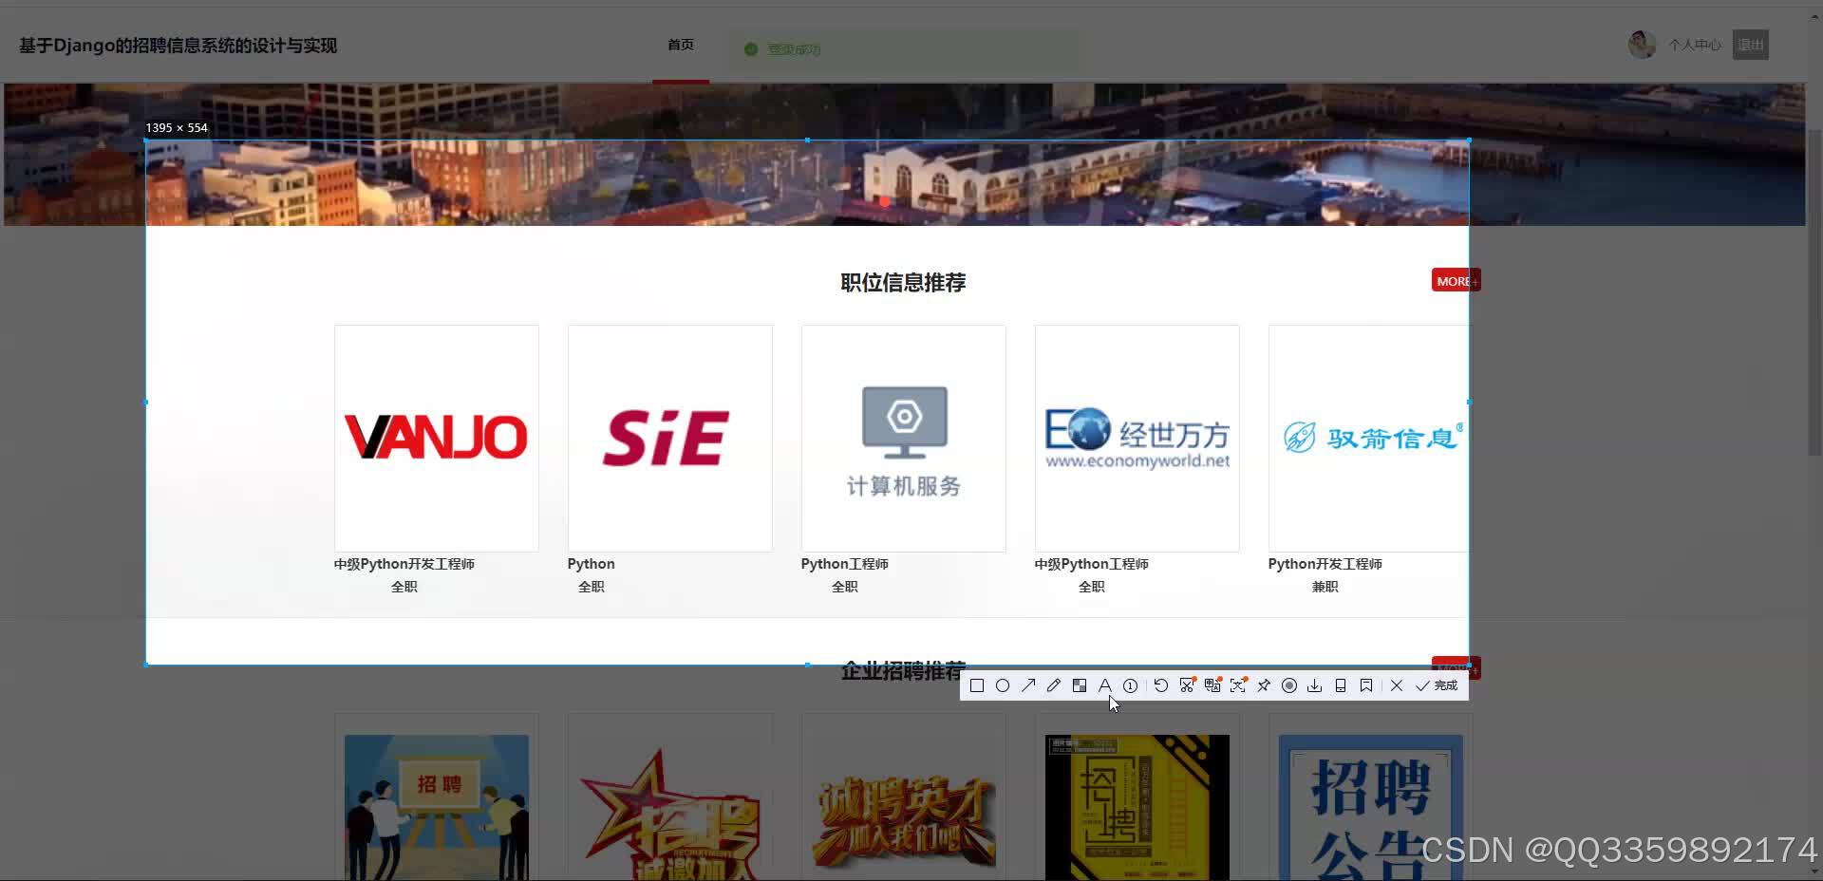Click the send-to-phone icon
The image size is (1823, 881).
click(x=1341, y=685)
